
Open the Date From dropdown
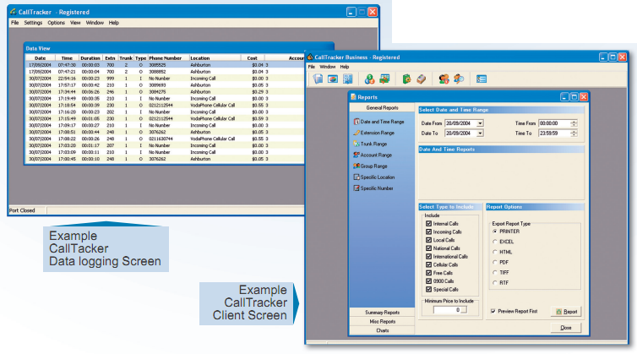[x=480, y=123]
